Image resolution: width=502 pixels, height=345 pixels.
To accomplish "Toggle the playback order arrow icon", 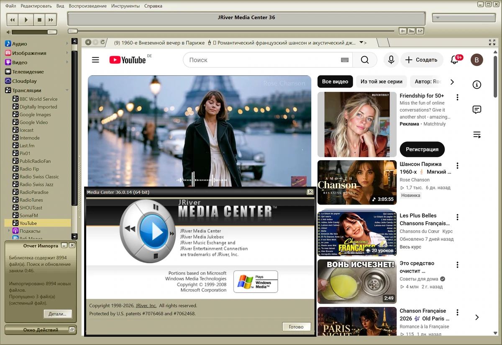I will [402, 31].
